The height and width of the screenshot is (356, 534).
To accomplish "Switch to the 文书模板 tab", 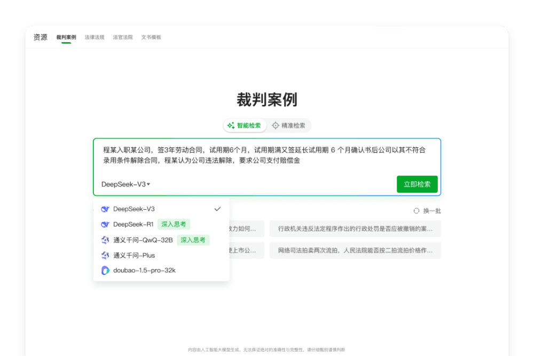I will [x=151, y=37].
